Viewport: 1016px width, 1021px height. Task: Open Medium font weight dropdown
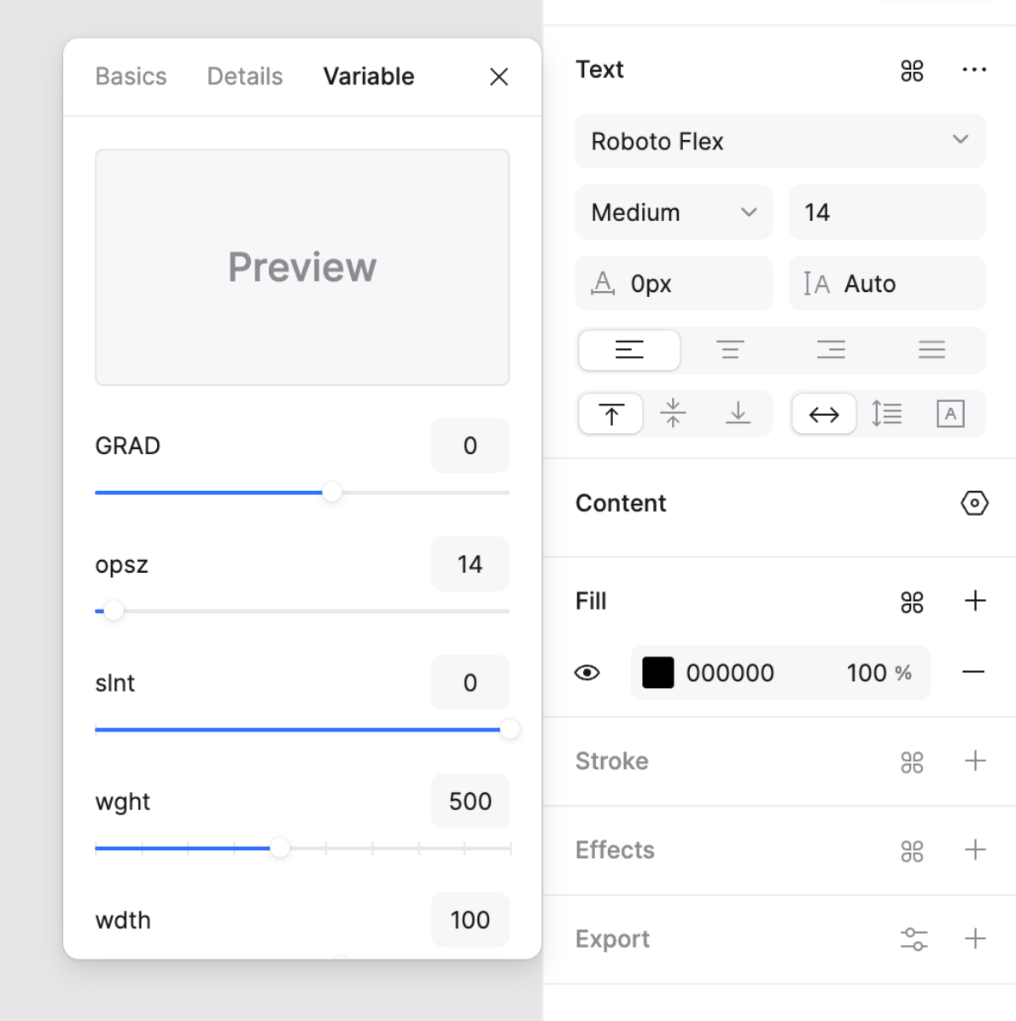coord(674,213)
